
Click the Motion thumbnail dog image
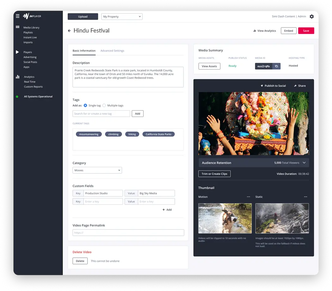tap(225, 218)
